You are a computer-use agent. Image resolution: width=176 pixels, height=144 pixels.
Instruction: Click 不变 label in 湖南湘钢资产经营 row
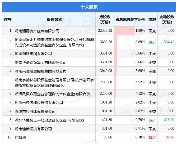[152, 31]
